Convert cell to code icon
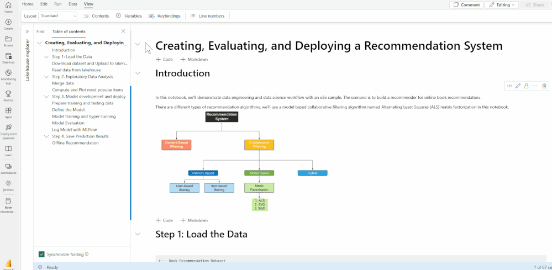The image size is (552, 270). (509, 86)
